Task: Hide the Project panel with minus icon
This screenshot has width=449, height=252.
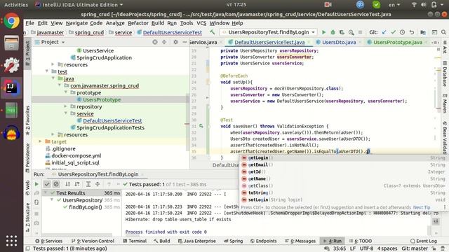Action: [x=185, y=42]
